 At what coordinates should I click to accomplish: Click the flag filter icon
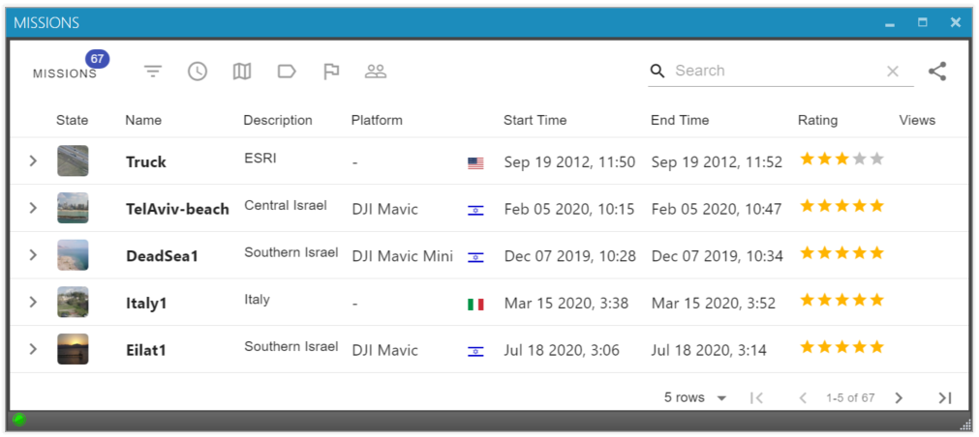click(331, 72)
